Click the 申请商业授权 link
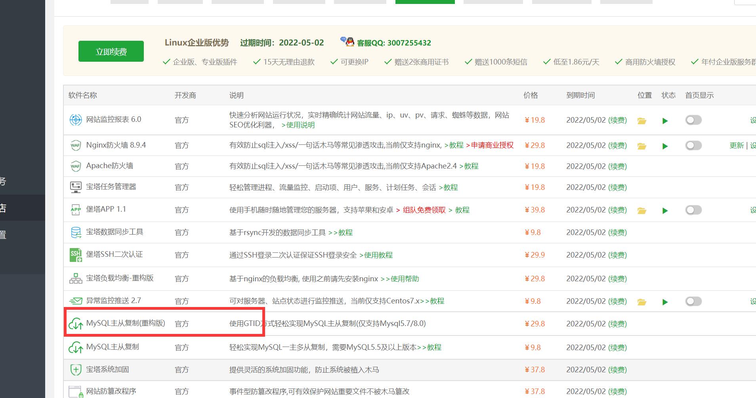Image resolution: width=756 pixels, height=398 pixels. tap(490, 145)
